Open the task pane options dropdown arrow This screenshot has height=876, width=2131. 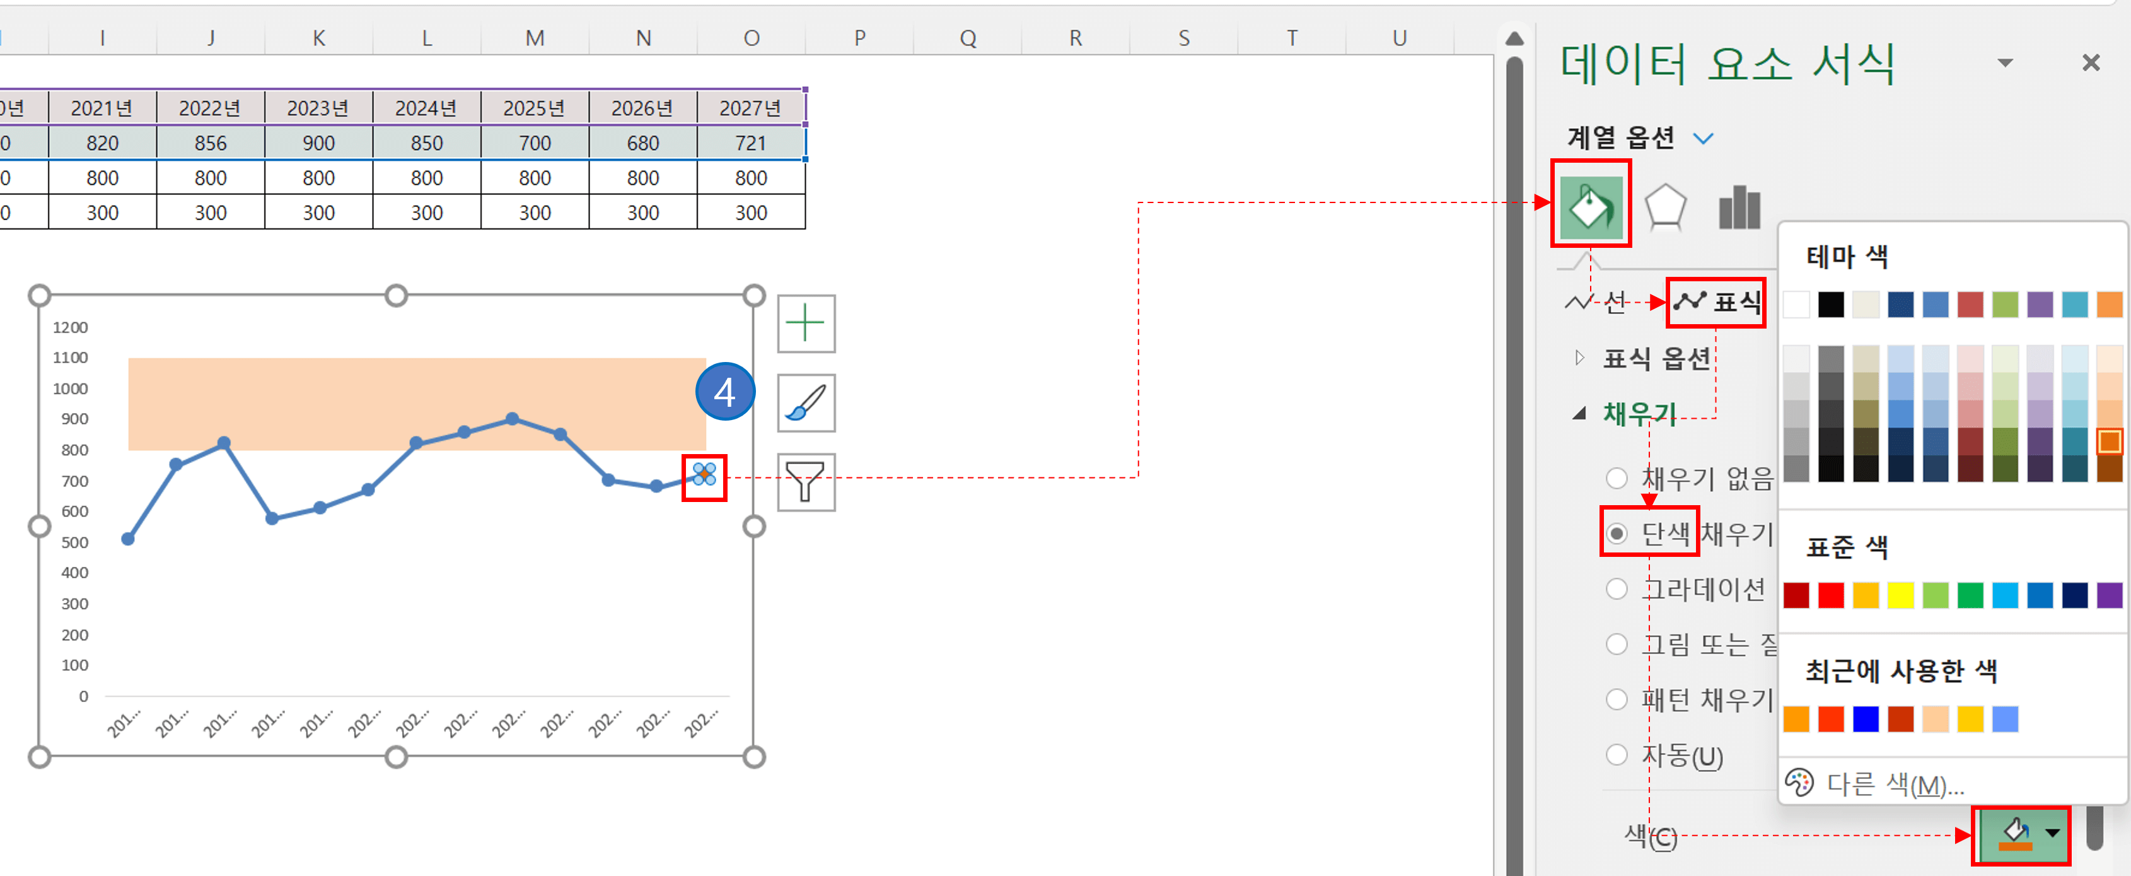pos(2004,63)
